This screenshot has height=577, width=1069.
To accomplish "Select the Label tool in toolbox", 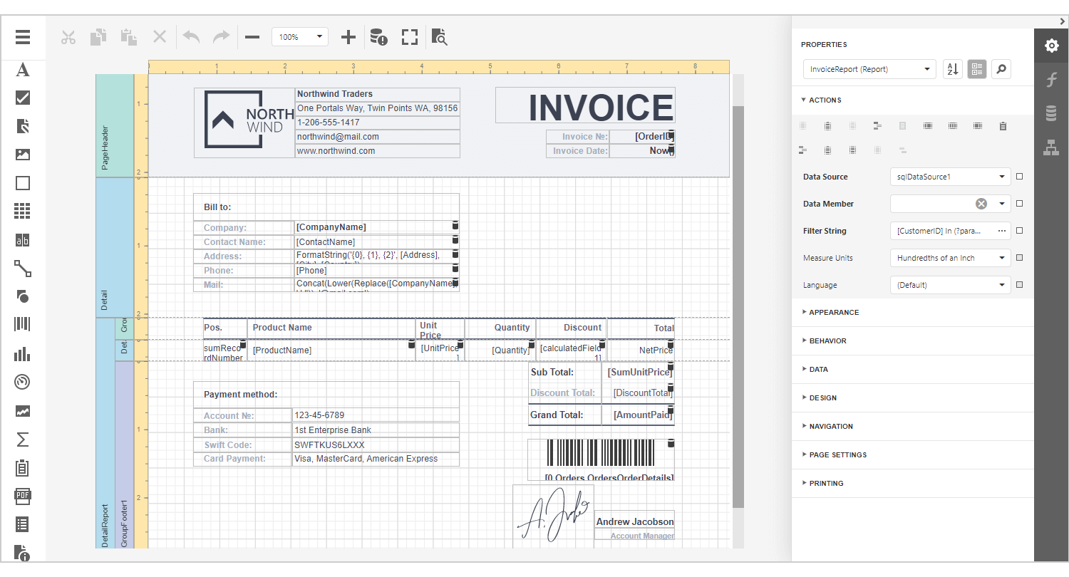I will point(22,70).
